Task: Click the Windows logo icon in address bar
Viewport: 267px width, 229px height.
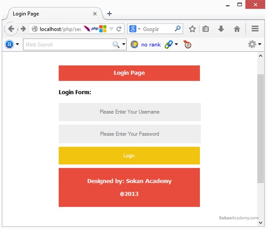Action: [x=103, y=29]
